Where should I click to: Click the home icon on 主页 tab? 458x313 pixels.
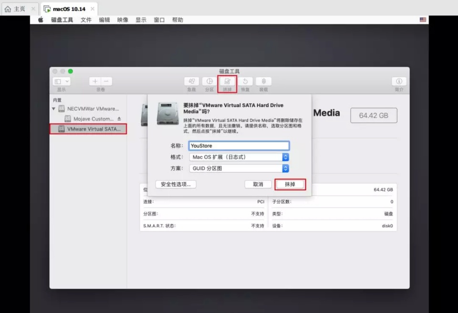(8, 9)
